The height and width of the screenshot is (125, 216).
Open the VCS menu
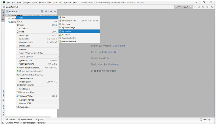61,2
